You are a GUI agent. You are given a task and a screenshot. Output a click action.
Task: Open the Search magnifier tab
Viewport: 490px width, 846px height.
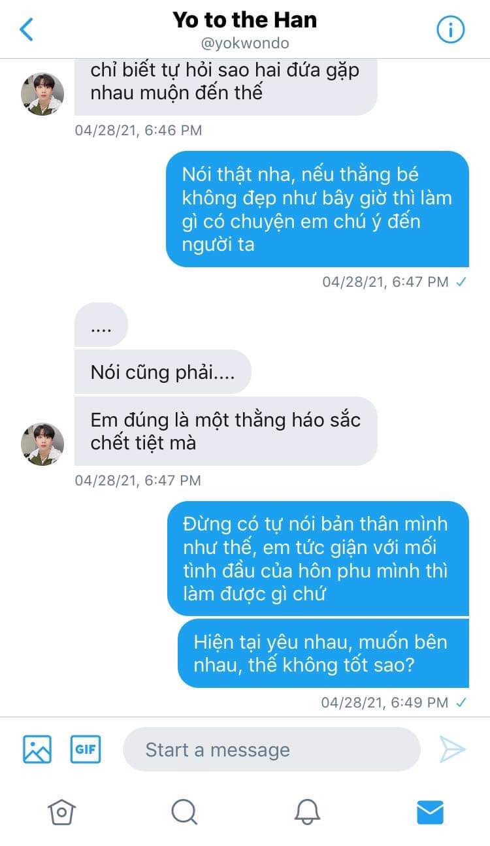click(x=184, y=812)
